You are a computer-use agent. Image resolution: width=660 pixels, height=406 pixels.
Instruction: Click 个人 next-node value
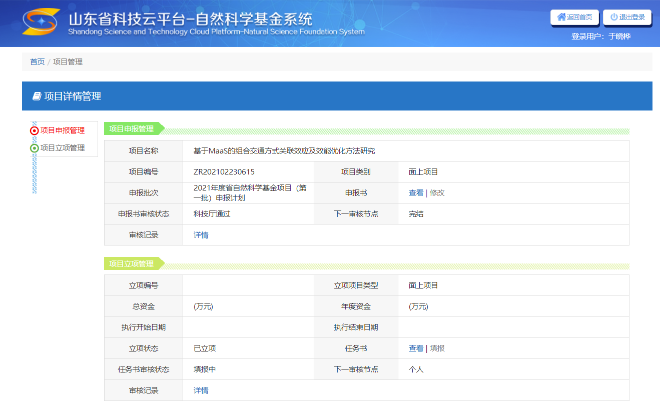(x=416, y=369)
